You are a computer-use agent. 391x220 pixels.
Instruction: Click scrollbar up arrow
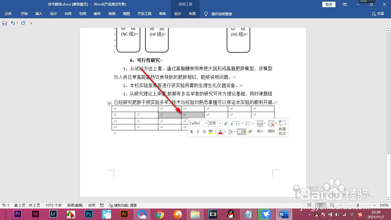coord(388,30)
